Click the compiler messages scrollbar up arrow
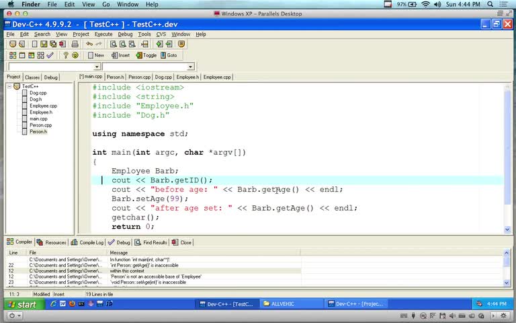The height and width of the screenshot is (323, 516). [x=507, y=253]
